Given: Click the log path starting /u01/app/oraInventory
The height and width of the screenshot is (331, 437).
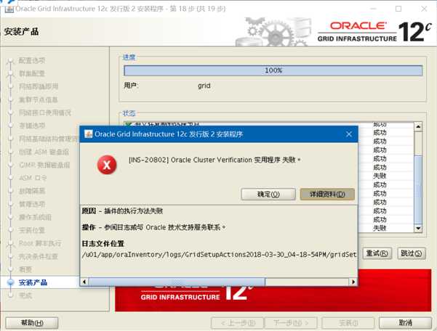Looking at the screenshot, I should point(219,255).
